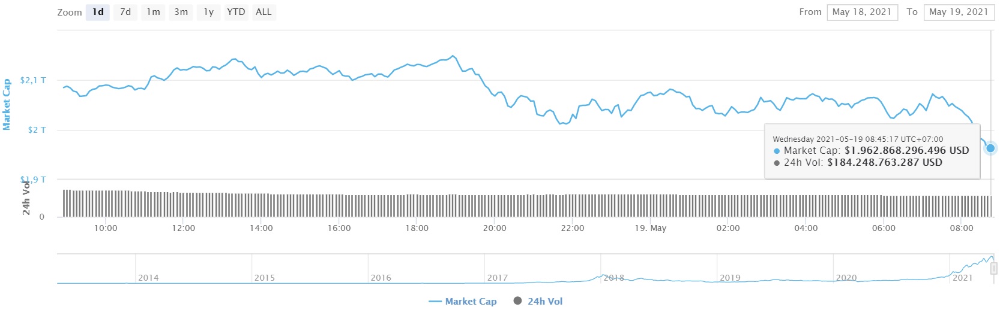1003x316 pixels.
Task: Toggle Market Cap series in legend
Action: click(x=471, y=302)
